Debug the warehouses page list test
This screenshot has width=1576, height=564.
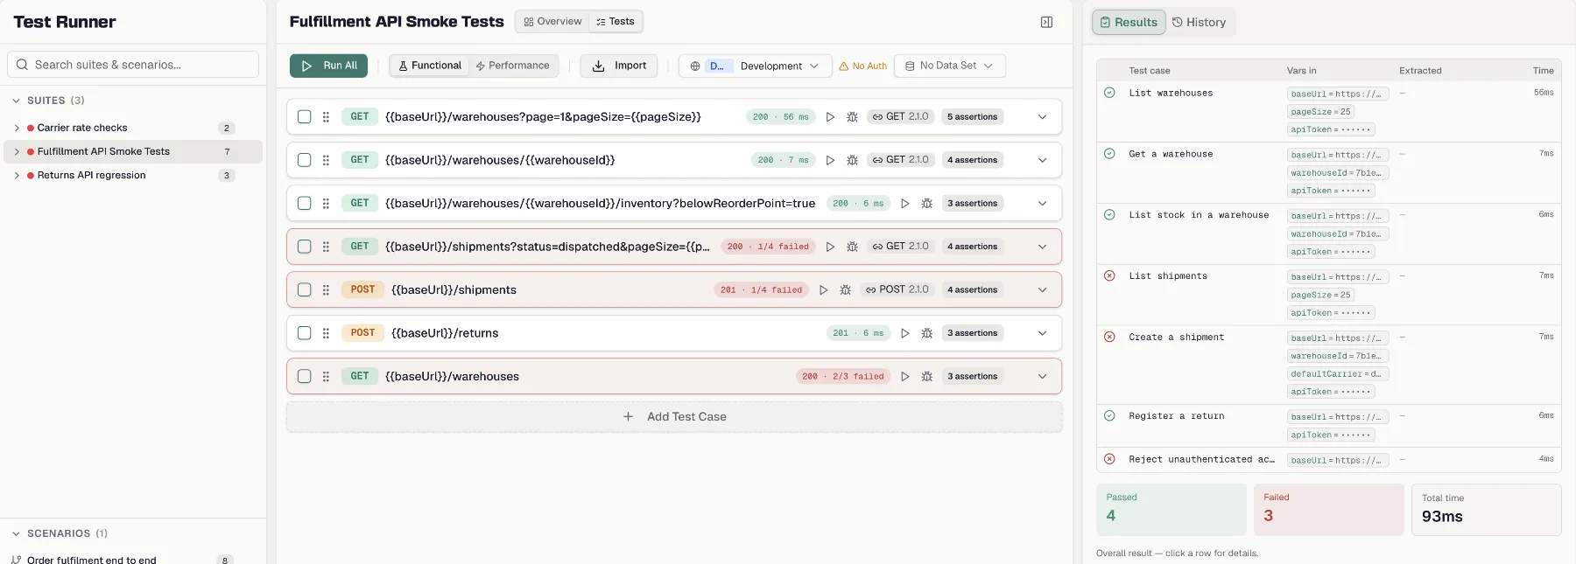click(x=852, y=117)
